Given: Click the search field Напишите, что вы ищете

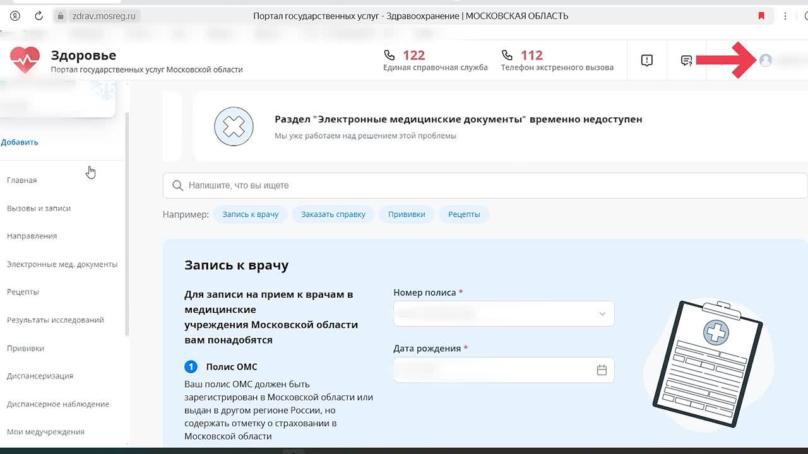Looking at the screenshot, I should 480,185.
